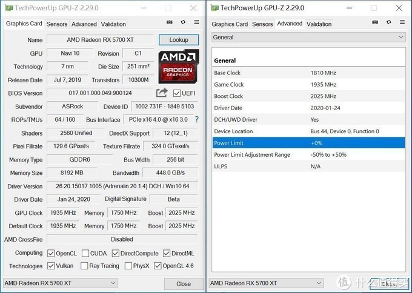The width and height of the screenshot is (412, 293).
Task: Click the Lookup button
Action: [x=179, y=40]
